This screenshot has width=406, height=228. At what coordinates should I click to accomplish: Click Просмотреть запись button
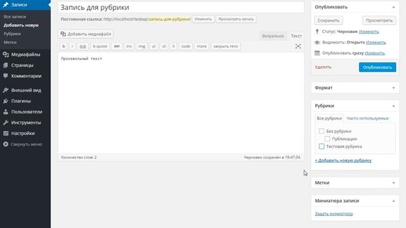[x=236, y=19]
